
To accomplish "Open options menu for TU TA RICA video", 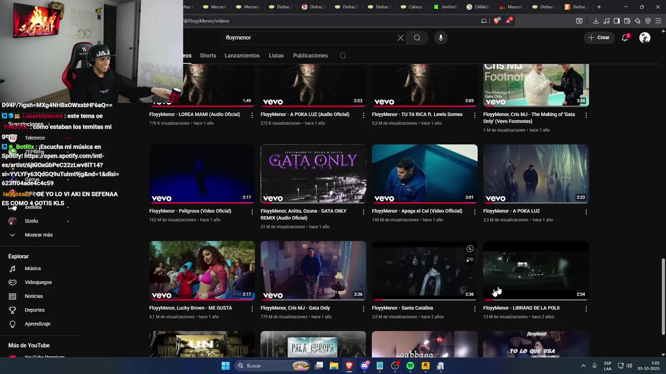I will 475,115.
